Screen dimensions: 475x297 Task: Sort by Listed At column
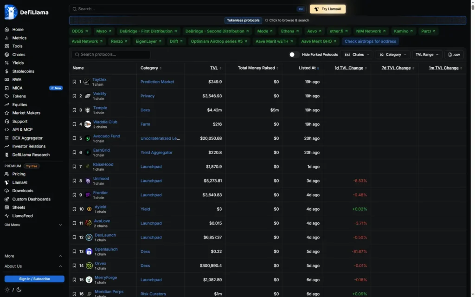[x=309, y=68]
